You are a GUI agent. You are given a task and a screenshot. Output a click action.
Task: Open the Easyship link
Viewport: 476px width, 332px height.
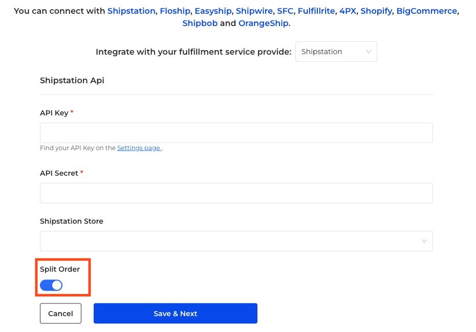coord(213,11)
